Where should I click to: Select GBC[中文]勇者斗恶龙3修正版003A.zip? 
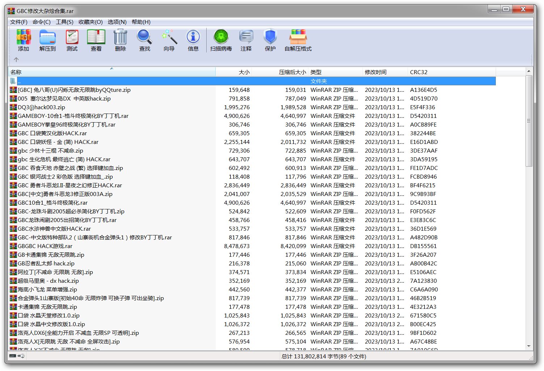65,194
